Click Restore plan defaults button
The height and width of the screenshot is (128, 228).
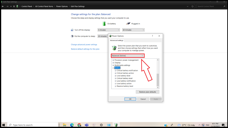[147, 92]
